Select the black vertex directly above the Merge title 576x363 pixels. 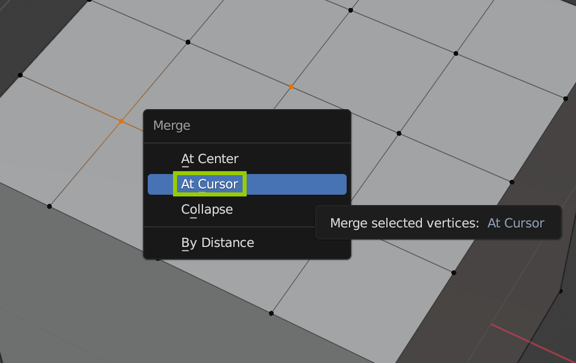[188, 42]
